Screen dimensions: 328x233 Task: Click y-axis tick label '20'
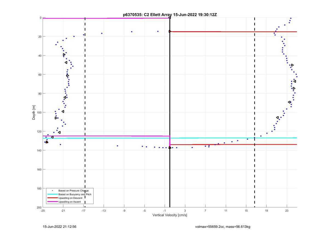40,37
